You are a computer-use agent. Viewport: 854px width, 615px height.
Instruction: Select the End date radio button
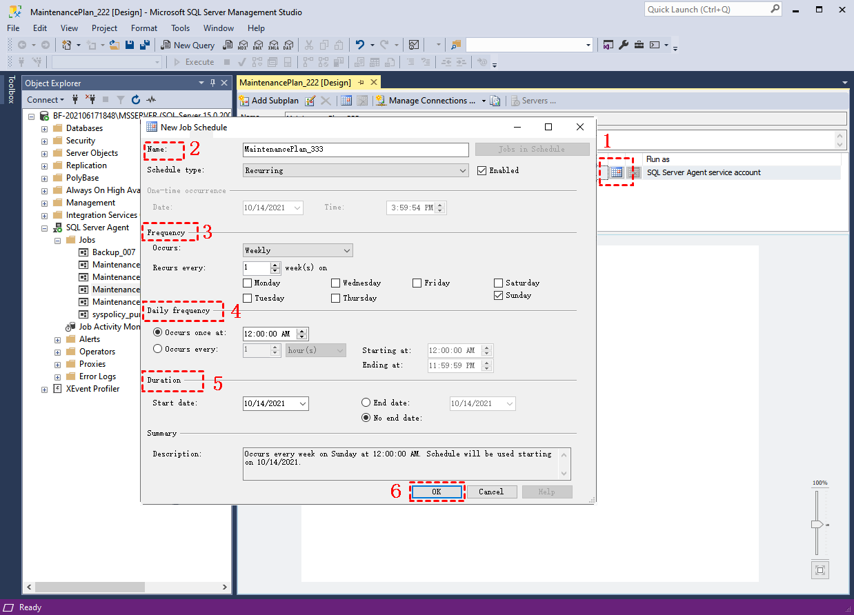click(x=366, y=403)
